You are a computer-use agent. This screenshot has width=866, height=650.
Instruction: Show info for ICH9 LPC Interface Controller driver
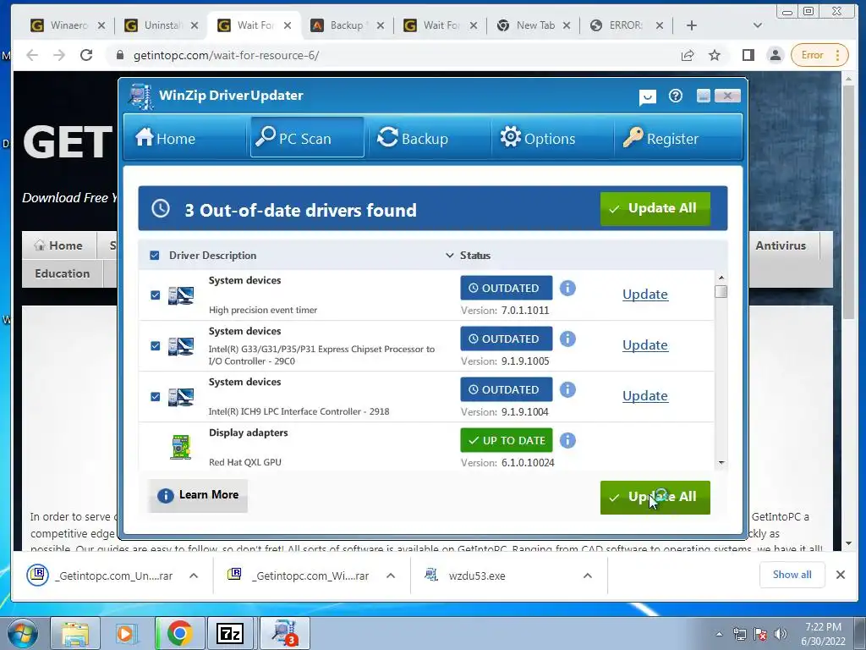pyautogui.click(x=567, y=389)
